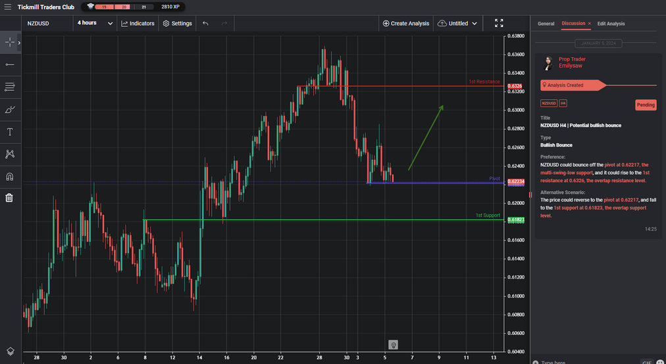Redo the chart action
Image resolution: width=666 pixels, height=364 pixels.
[x=224, y=24]
